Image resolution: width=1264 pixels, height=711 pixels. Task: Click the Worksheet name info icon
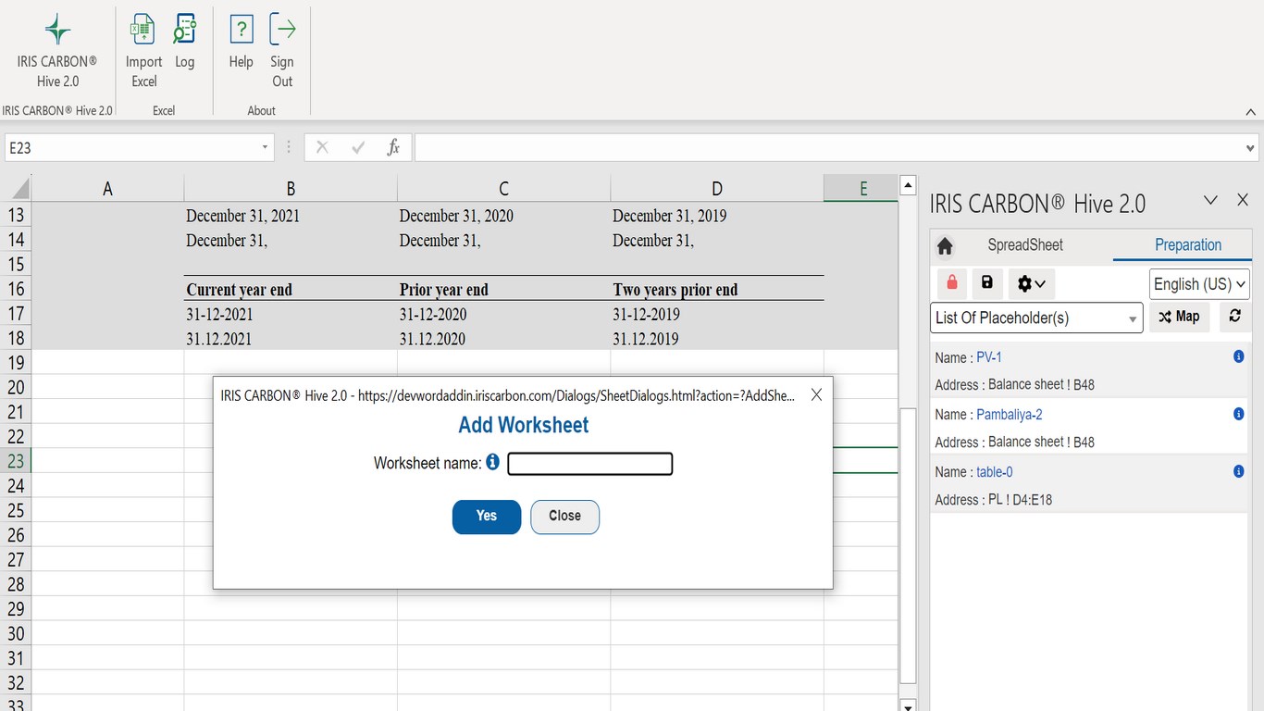[x=492, y=462]
